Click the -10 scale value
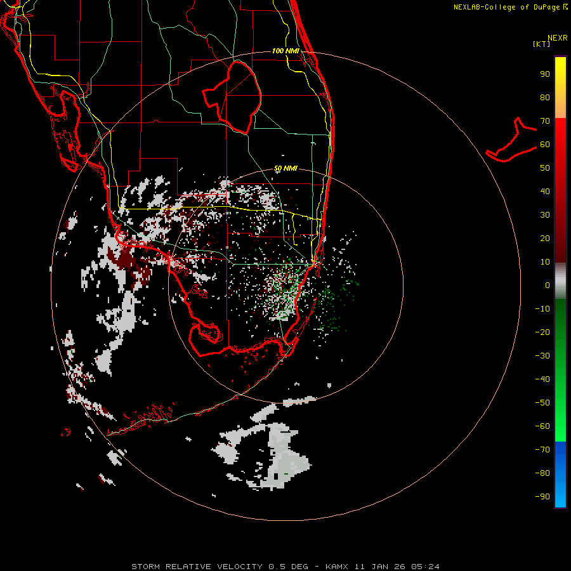Viewport: 571px width, 571px height. [x=542, y=309]
